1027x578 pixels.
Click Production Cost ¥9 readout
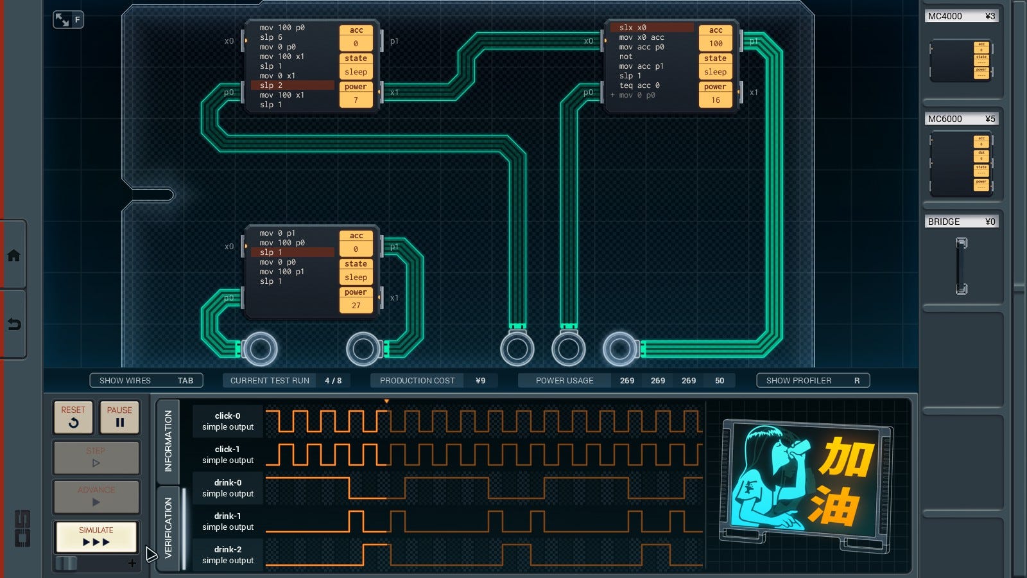point(434,381)
